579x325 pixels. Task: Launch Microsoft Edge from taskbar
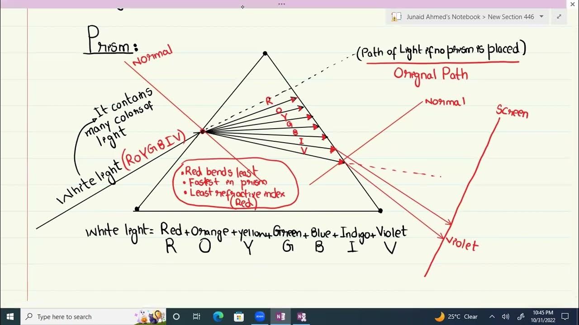coord(218,316)
